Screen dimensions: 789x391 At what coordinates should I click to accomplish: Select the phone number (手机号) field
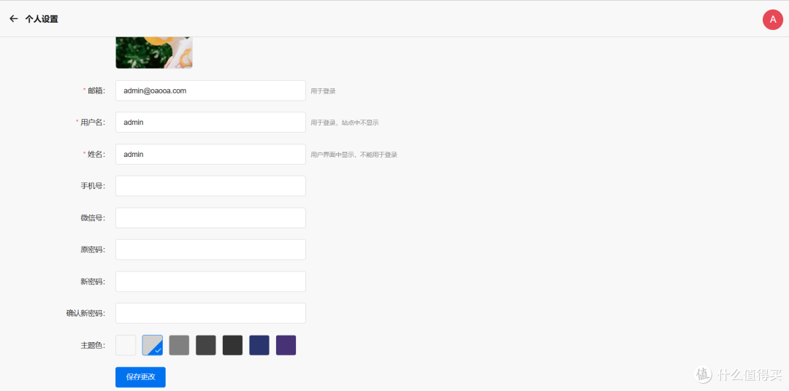click(x=210, y=186)
